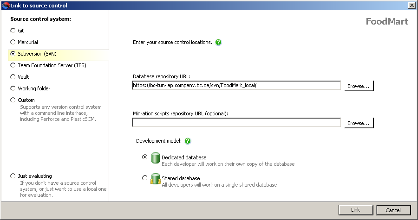Screen dimensions: 418x220
Task: Click the green Dedicated database cylinder icon
Action: (156, 158)
